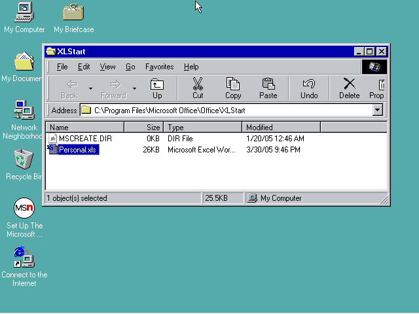Image resolution: width=419 pixels, height=314 pixels.
Task: Open the Back history dropdown arrow
Action: [90, 89]
